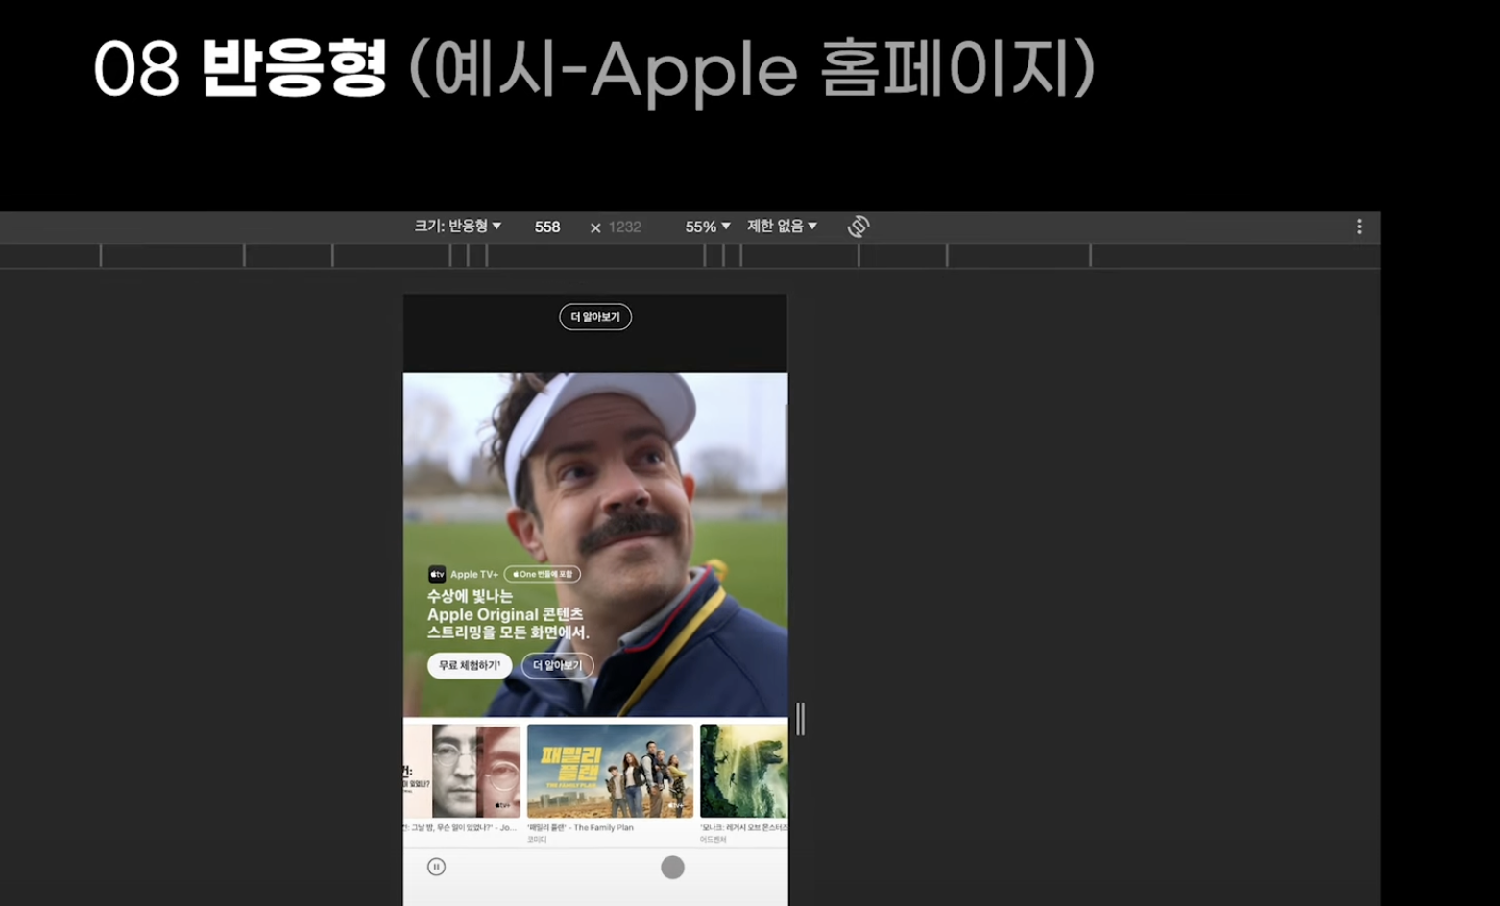The width and height of the screenshot is (1500, 906).
Task: Click the media query bar under the device toolbar
Action: pos(690,255)
